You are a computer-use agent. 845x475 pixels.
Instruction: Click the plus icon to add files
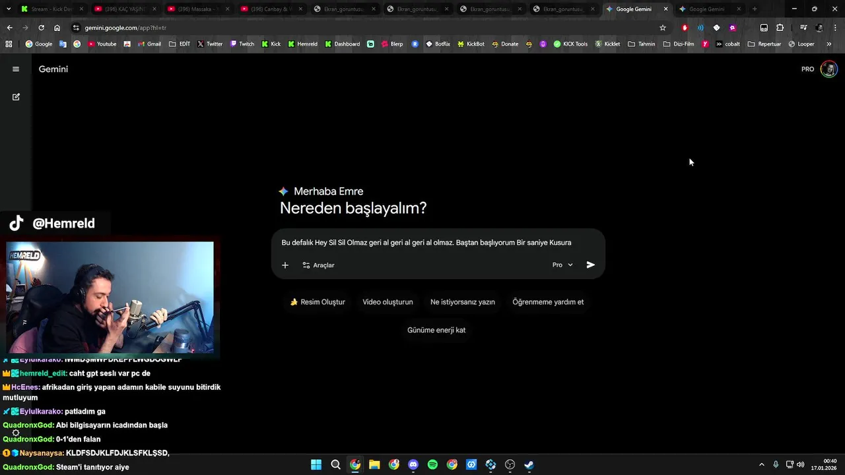tap(285, 265)
